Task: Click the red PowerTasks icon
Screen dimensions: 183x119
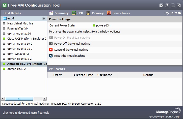Action: coord(109,13)
